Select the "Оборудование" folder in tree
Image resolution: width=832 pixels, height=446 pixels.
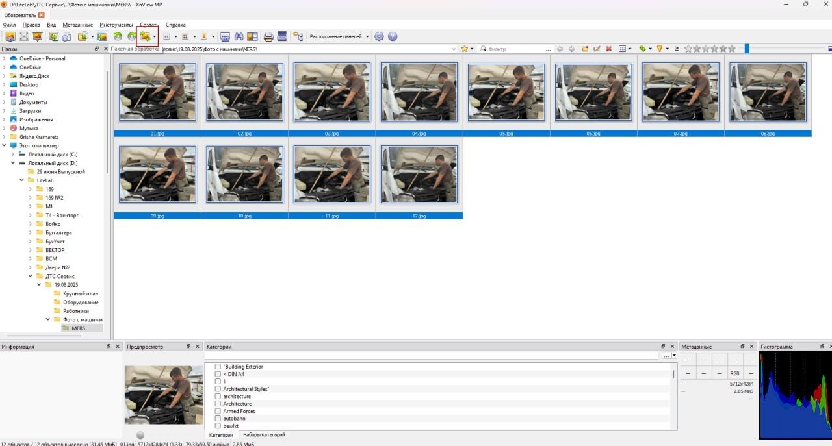81,302
